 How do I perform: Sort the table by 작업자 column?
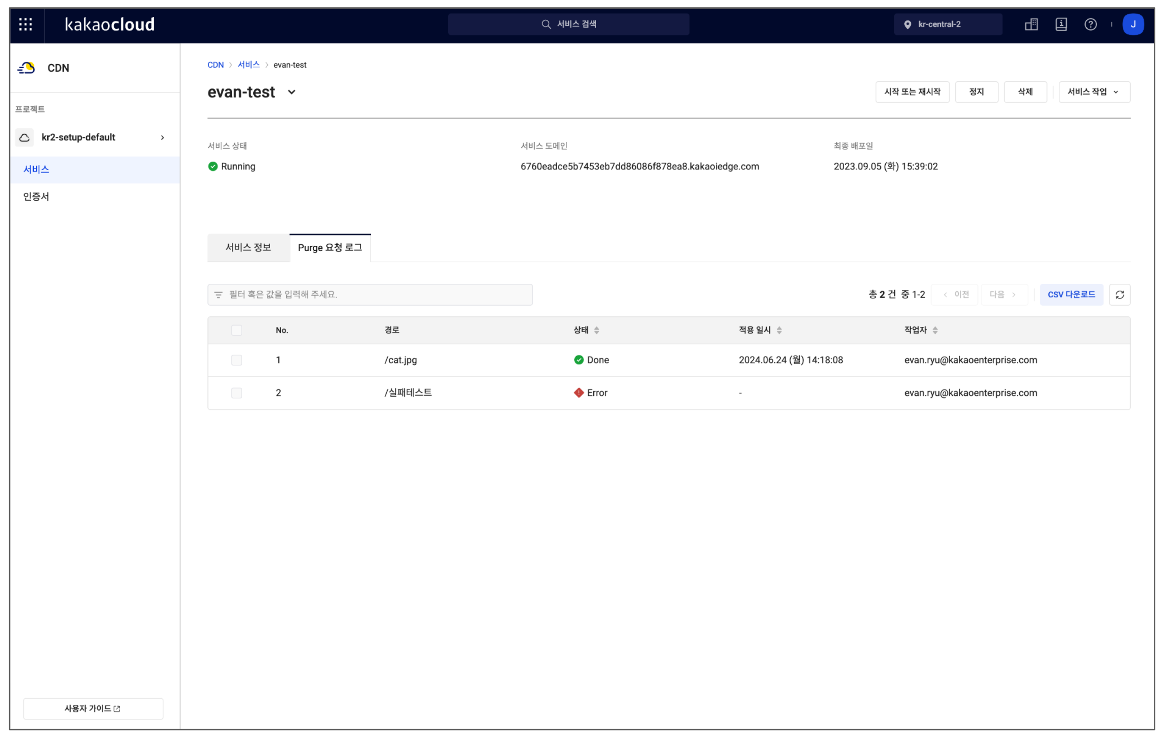[935, 330]
